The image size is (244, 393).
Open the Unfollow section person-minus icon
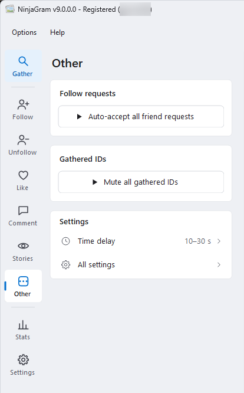point(23,140)
